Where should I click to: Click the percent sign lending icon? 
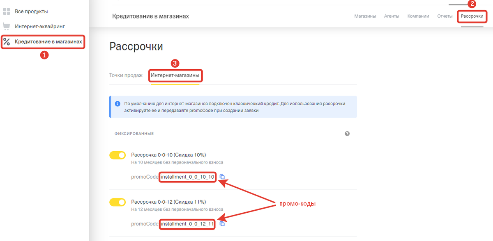click(7, 41)
